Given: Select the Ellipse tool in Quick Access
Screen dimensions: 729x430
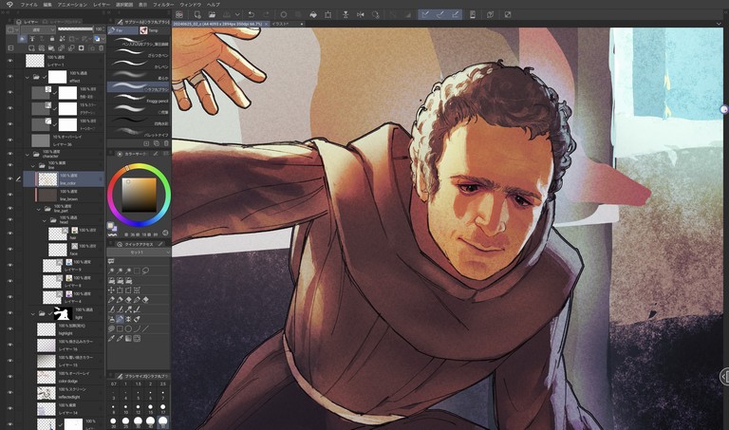Looking at the screenshot, I should (x=128, y=328).
